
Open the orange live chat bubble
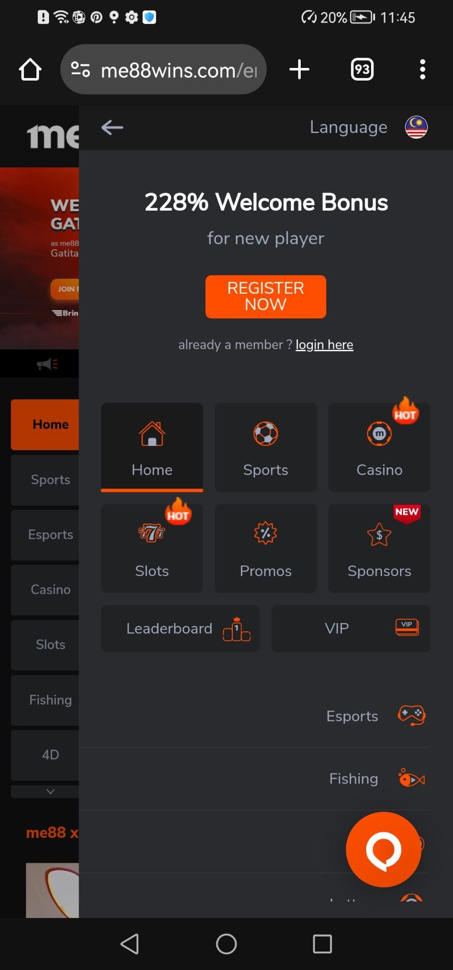pyautogui.click(x=383, y=849)
